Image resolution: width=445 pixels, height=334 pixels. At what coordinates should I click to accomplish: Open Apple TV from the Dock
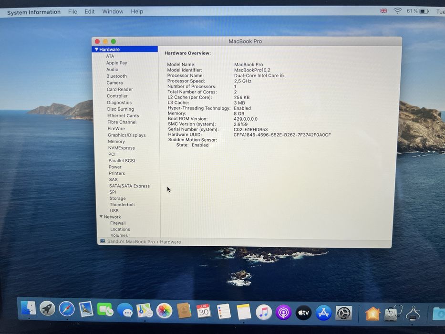tap(303, 313)
